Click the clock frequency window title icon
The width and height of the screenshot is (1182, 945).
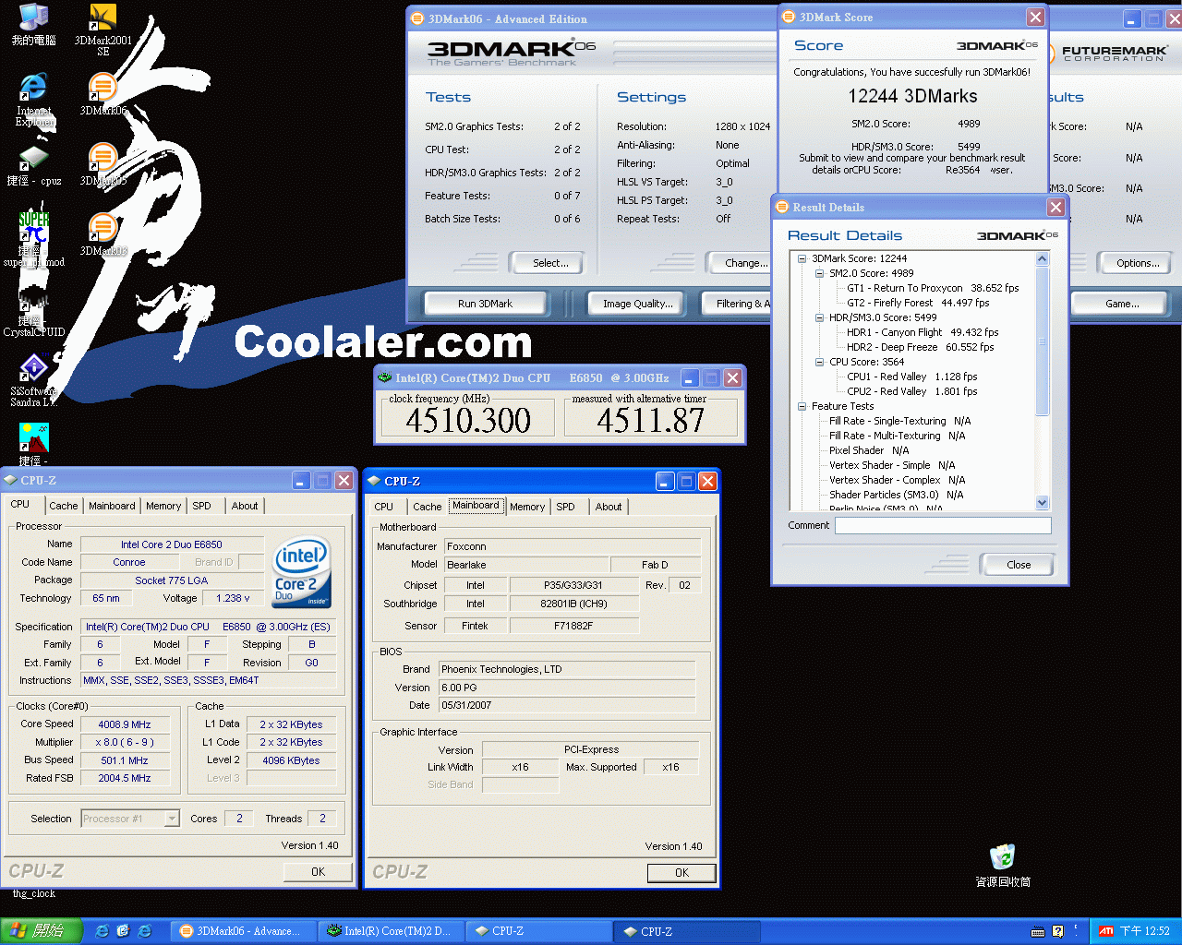click(385, 377)
